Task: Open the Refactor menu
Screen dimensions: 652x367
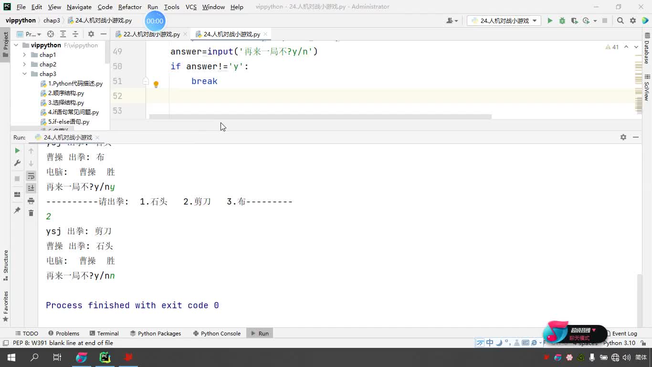Action: [130, 7]
